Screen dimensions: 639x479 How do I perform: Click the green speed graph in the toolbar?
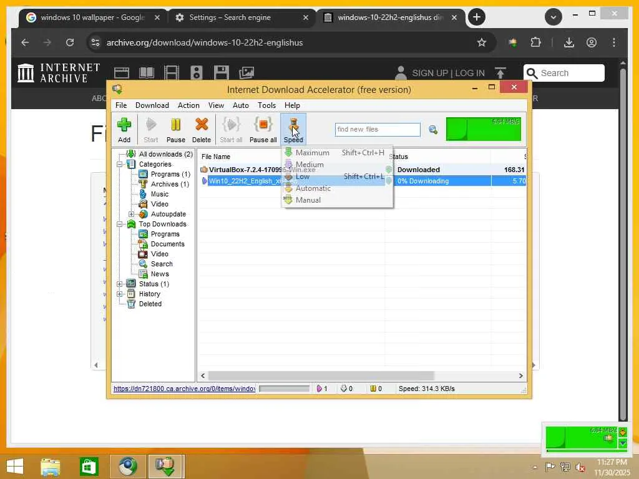pos(484,129)
